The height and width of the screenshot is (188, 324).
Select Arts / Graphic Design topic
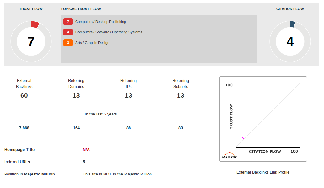[x=92, y=43]
